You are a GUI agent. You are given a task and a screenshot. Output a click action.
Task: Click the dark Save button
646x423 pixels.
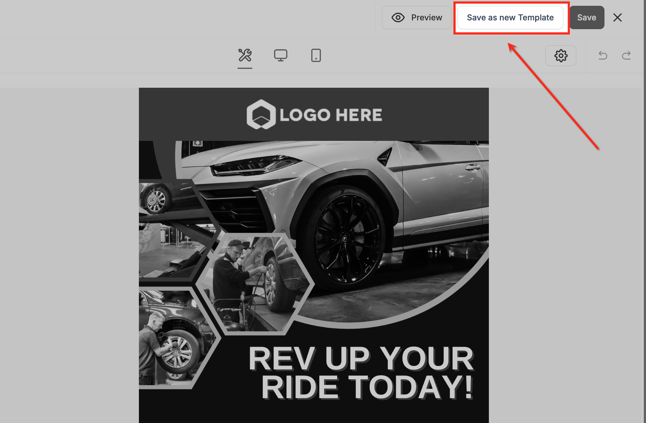click(x=587, y=17)
